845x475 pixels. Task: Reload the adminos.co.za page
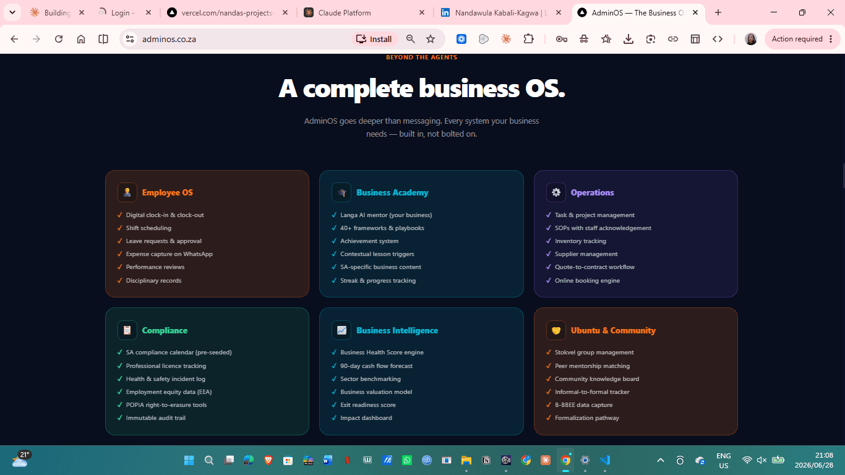59,39
